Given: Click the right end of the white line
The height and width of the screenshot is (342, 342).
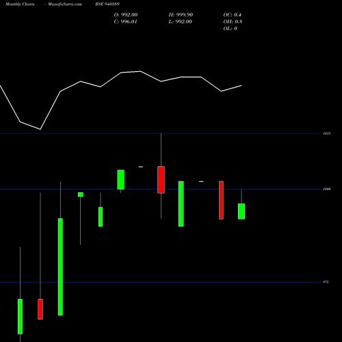Looking at the screenshot, I should [x=241, y=85].
